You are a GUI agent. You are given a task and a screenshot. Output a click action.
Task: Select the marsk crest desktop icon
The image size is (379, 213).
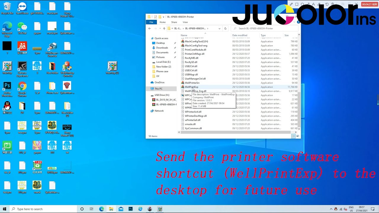click(x=37, y=187)
